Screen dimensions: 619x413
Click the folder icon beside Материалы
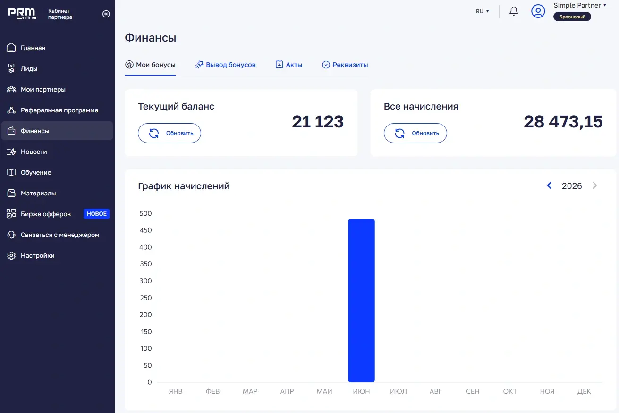click(x=11, y=193)
